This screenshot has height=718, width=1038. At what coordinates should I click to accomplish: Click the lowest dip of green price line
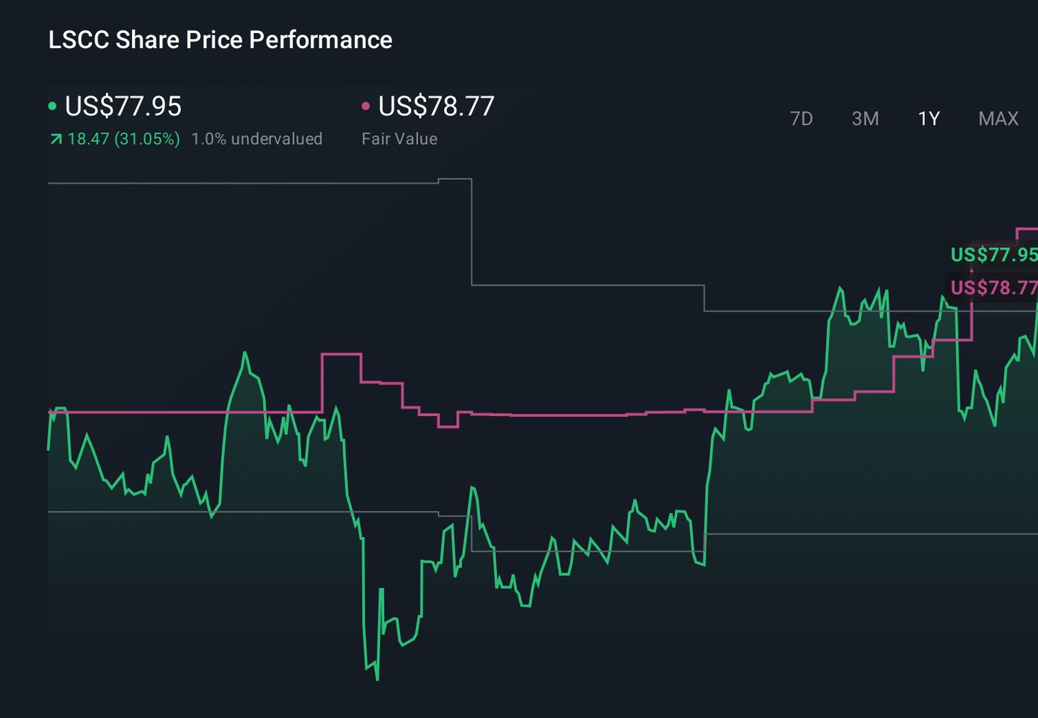point(377,678)
